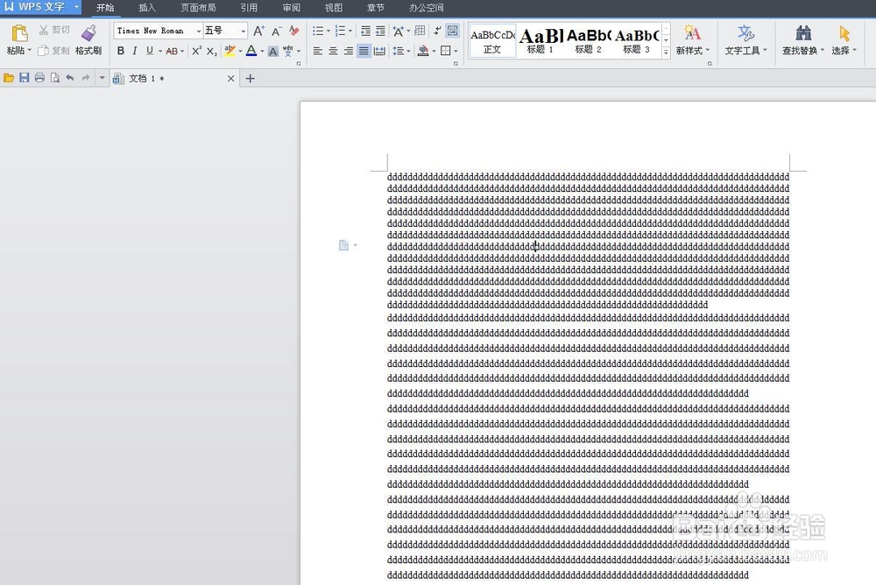Click the borders icon
The image size is (876, 585).
point(445,51)
